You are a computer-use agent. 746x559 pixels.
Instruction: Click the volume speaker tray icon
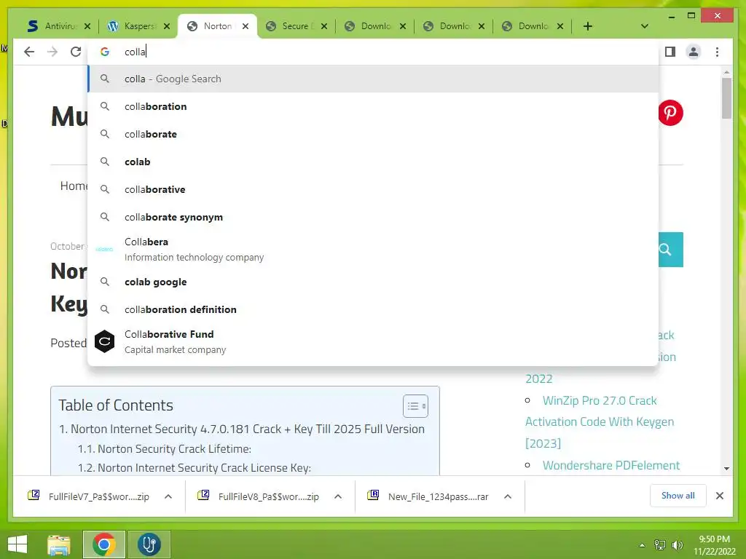point(677,545)
